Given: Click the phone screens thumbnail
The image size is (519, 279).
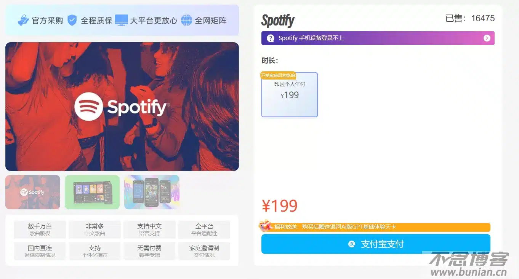Looking at the screenshot, I should click(151, 192).
